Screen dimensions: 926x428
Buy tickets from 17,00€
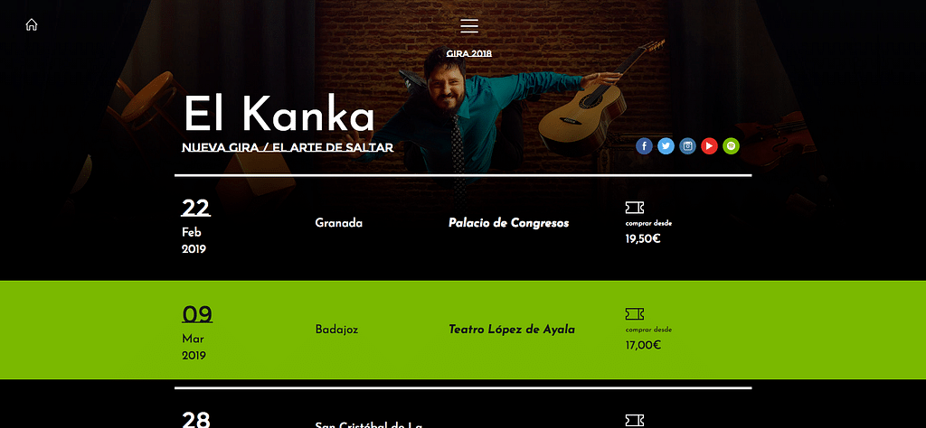(643, 345)
